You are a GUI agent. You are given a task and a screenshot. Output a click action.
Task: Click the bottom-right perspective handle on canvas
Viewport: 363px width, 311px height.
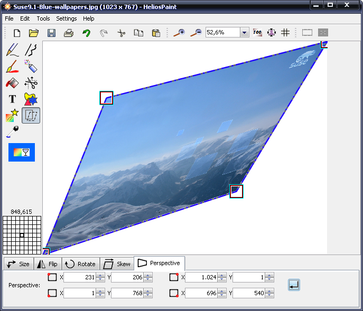(236, 191)
